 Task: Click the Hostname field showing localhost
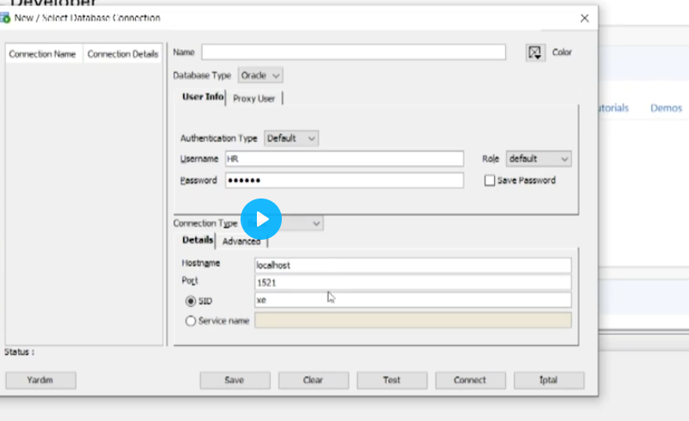click(x=413, y=265)
